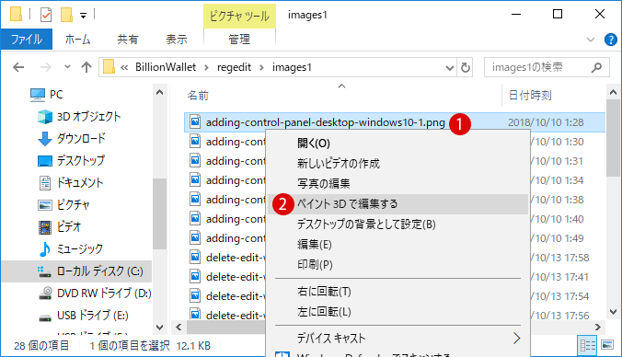Open the 管理 picture tools tab
Viewport: 622px width, 357px height.
239,40
